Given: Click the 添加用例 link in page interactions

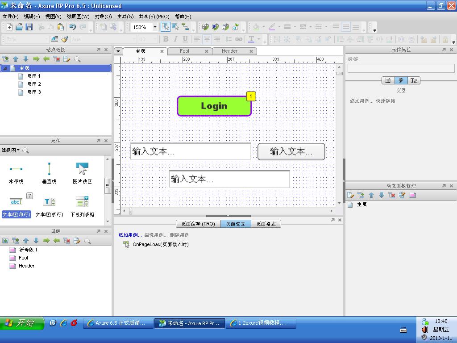Looking at the screenshot, I should tap(130, 235).
